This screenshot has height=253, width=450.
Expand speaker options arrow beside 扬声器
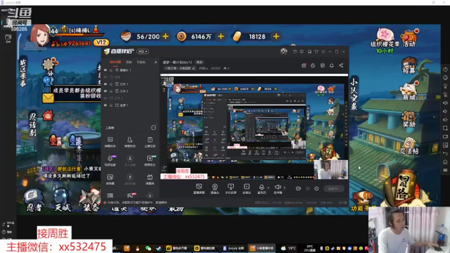pos(285,188)
